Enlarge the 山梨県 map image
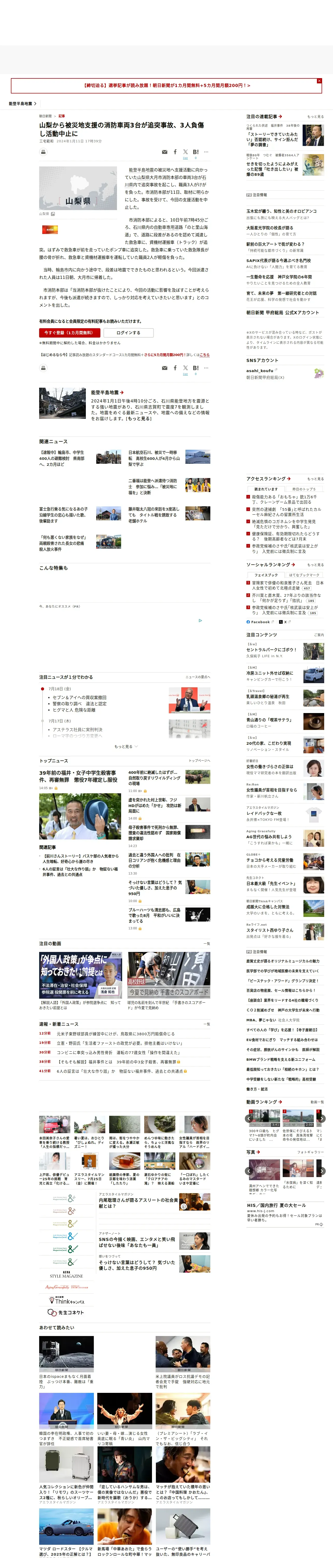The width and height of the screenshot is (333, 1558). tap(78, 188)
